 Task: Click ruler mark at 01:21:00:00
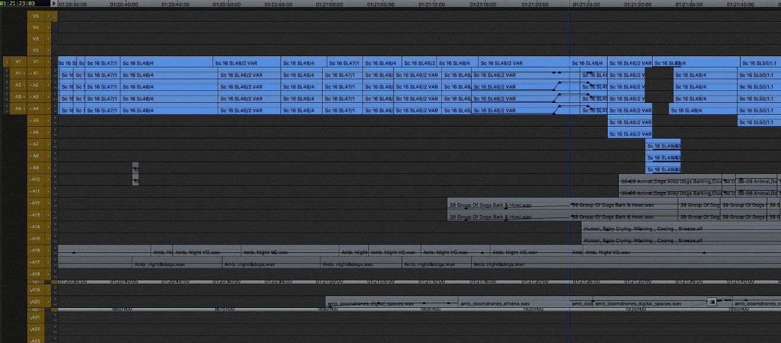click(x=329, y=4)
